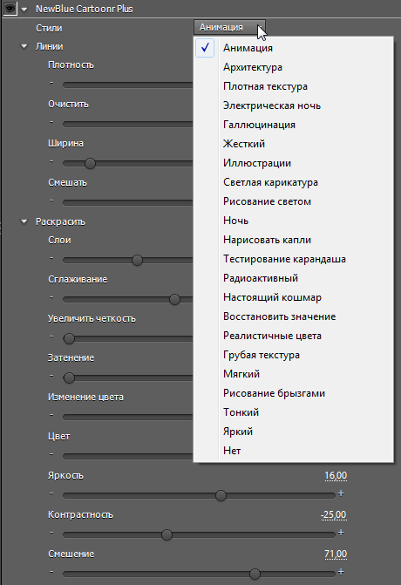The image size is (401, 585).
Task: Collapse the Линии section
Action: pyautogui.click(x=24, y=46)
